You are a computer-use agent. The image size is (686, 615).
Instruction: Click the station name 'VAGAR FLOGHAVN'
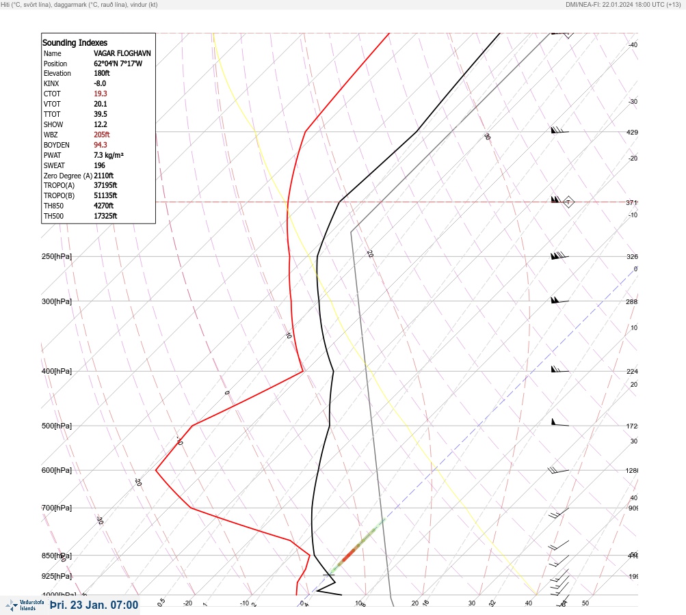122,53
